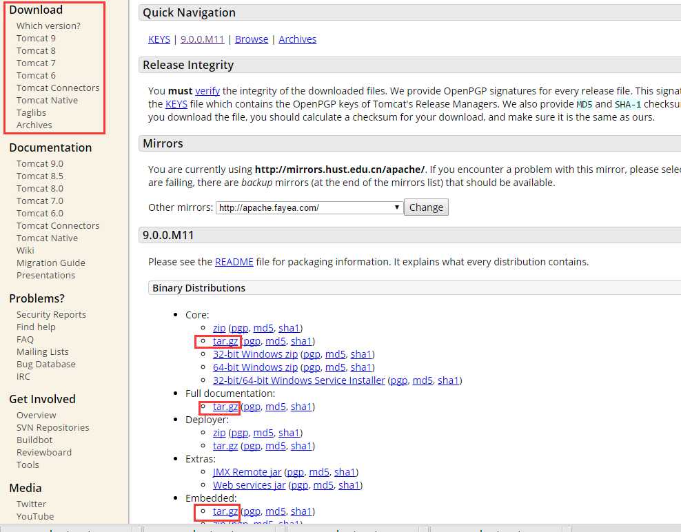This screenshot has height=532, width=681.
Task: Open SVN Repositories
Action: point(52,427)
